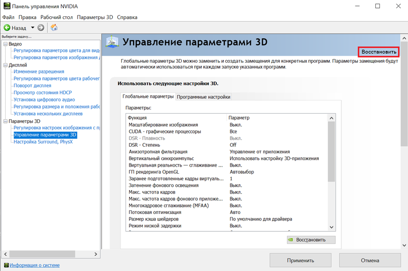Click the Отмена button
Viewport: 408px width, 271px height.
click(370, 260)
